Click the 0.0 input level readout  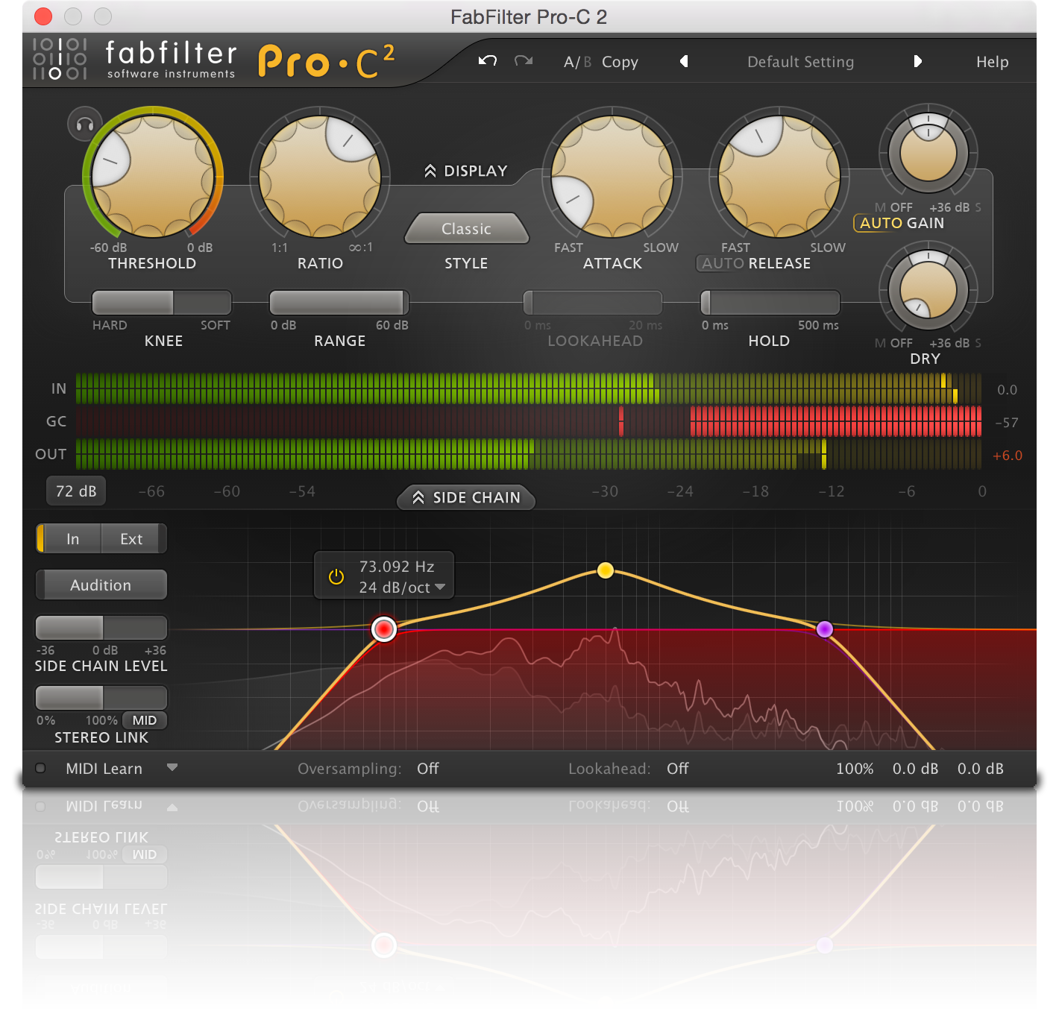[1008, 390]
